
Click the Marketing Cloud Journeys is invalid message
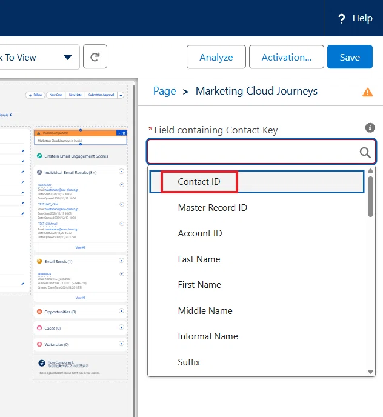pos(60,141)
